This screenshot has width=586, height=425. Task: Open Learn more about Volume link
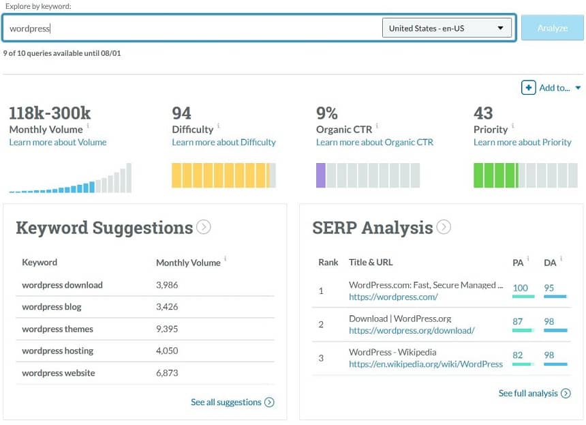click(x=58, y=142)
